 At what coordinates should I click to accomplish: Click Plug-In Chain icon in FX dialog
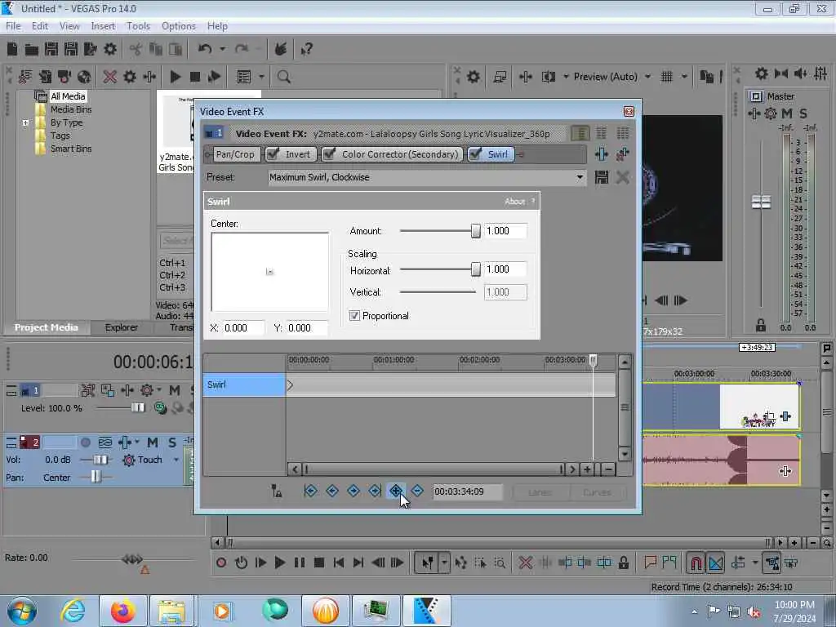click(602, 154)
